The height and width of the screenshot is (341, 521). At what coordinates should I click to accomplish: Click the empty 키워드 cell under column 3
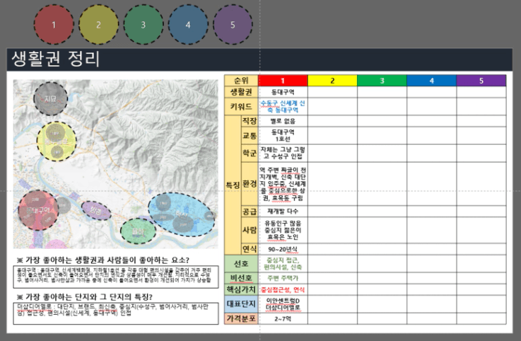point(382,107)
